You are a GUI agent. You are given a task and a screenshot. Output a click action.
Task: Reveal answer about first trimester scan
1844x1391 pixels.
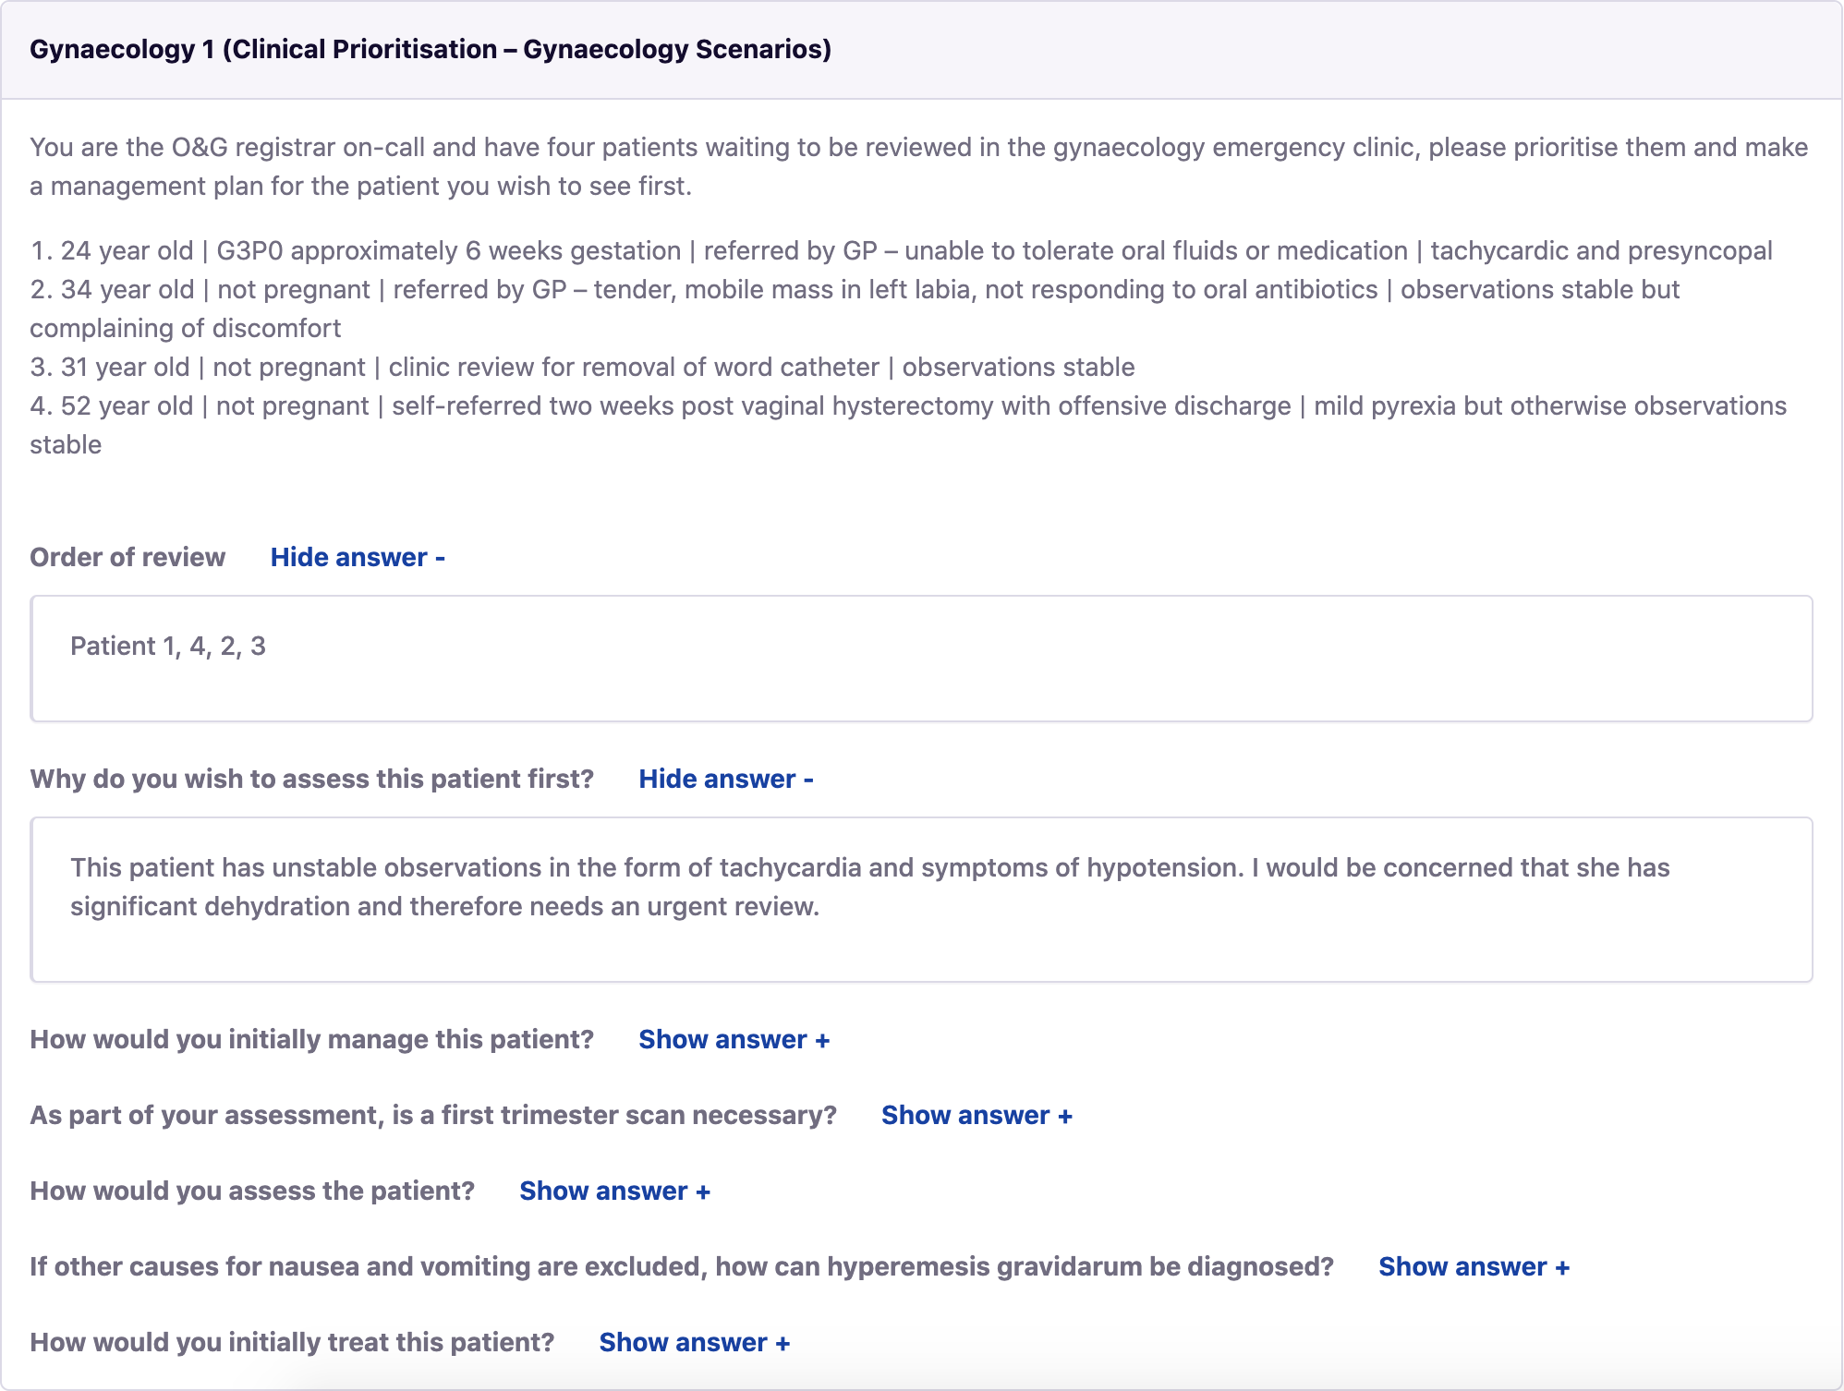pos(977,1115)
